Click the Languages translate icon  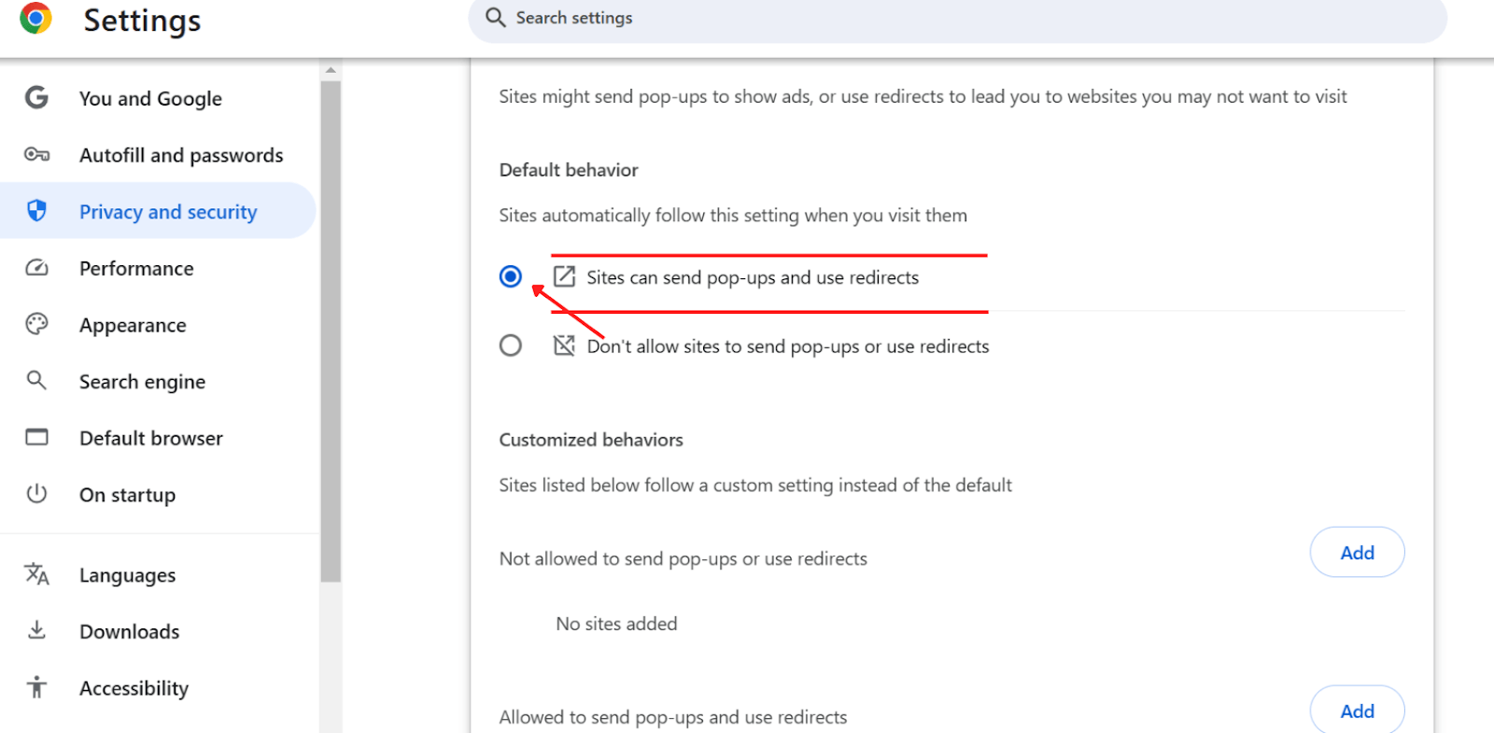(36, 574)
